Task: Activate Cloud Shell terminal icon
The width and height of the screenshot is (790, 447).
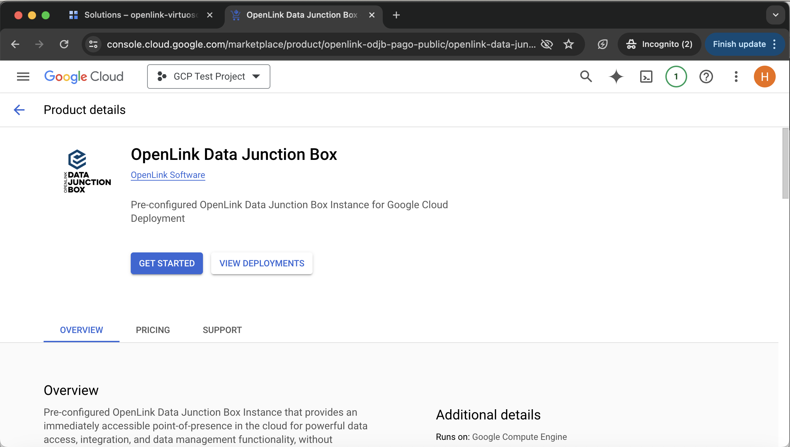Action: click(x=646, y=77)
